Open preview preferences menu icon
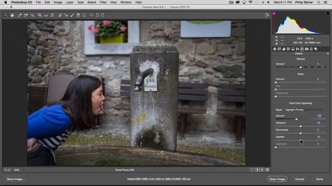 point(268,170)
